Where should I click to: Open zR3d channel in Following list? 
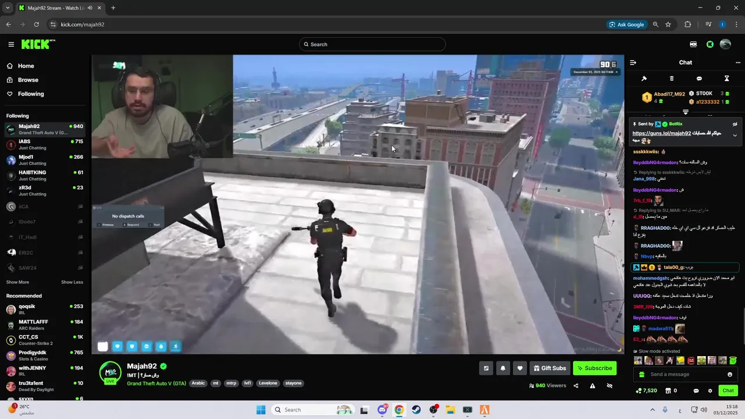(x=45, y=190)
